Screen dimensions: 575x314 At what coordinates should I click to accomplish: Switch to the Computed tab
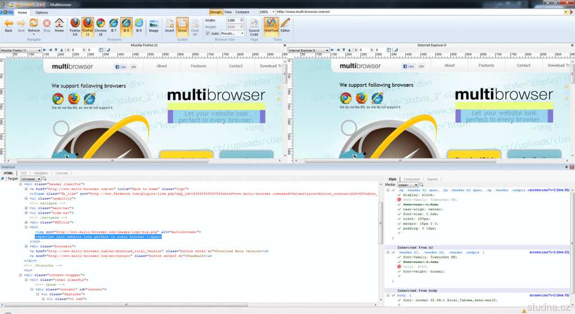[x=412, y=179]
